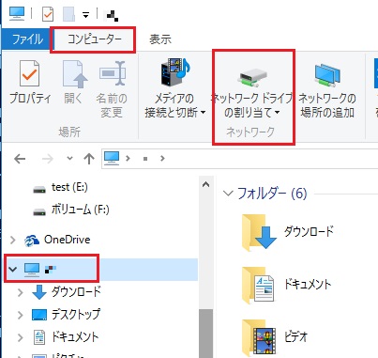This screenshot has width=378, height=358.
Task: Select ドキュメント in the navigation tree
Action: coord(66,337)
